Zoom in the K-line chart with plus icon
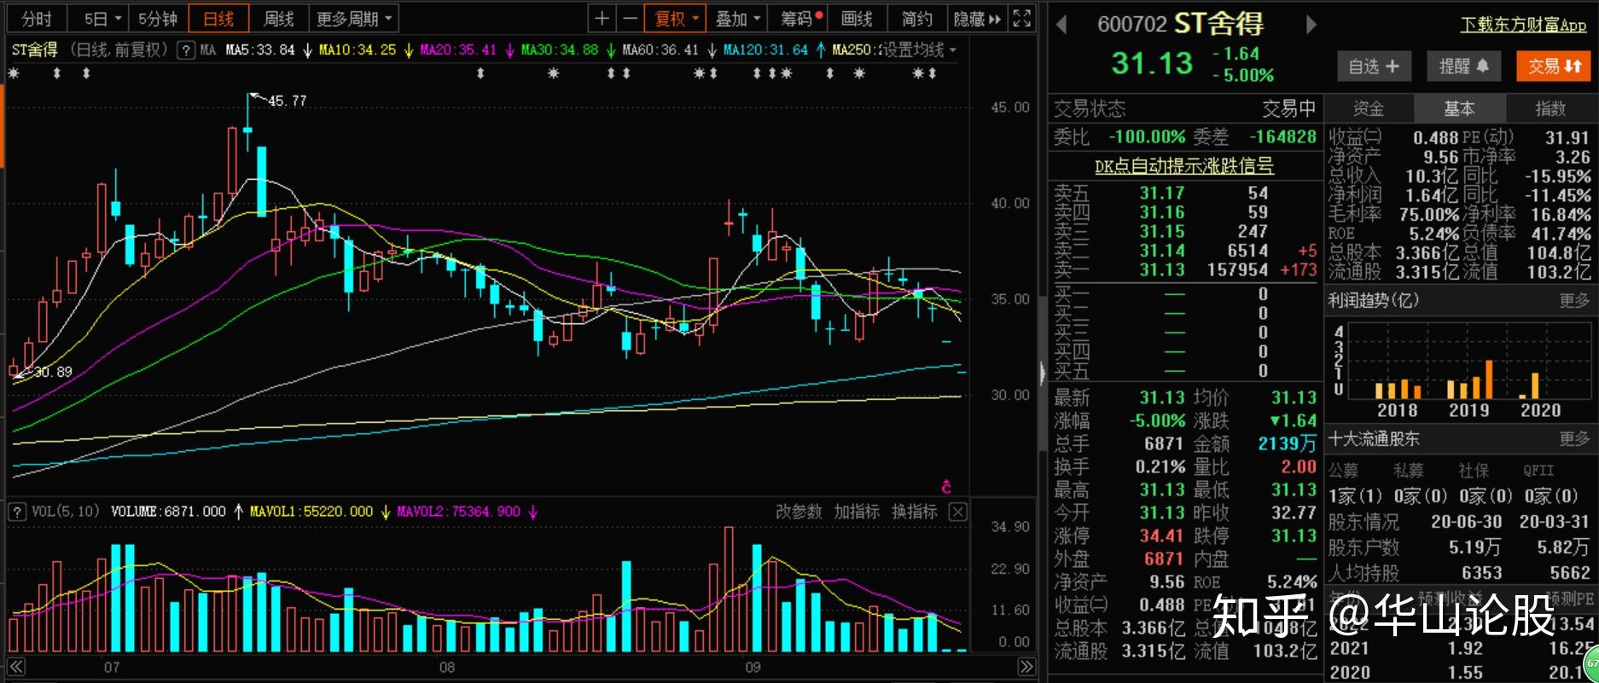The image size is (1599, 683). tap(602, 19)
